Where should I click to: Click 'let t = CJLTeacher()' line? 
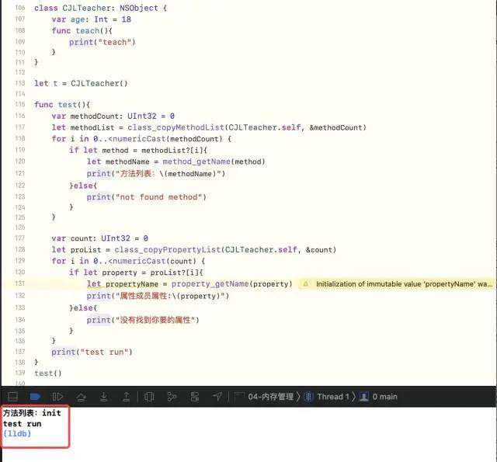(x=81, y=83)
